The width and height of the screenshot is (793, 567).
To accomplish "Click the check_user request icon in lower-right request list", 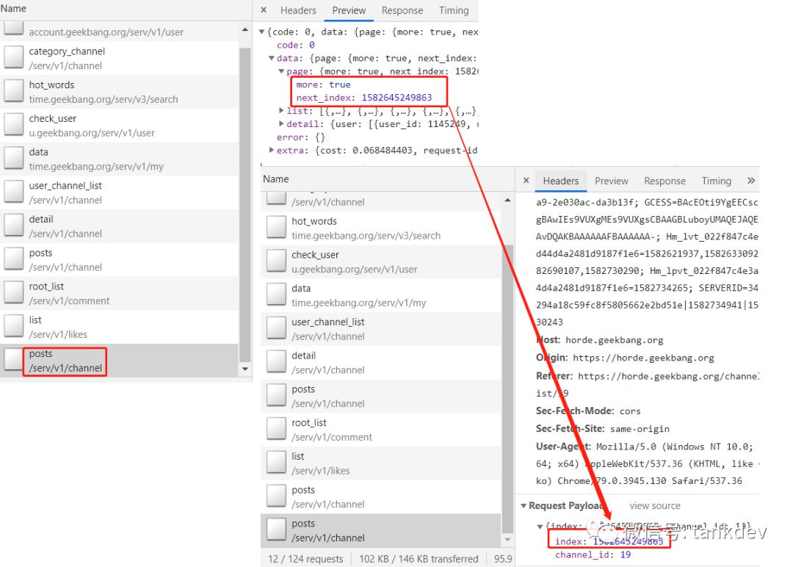I will [276, 261].
